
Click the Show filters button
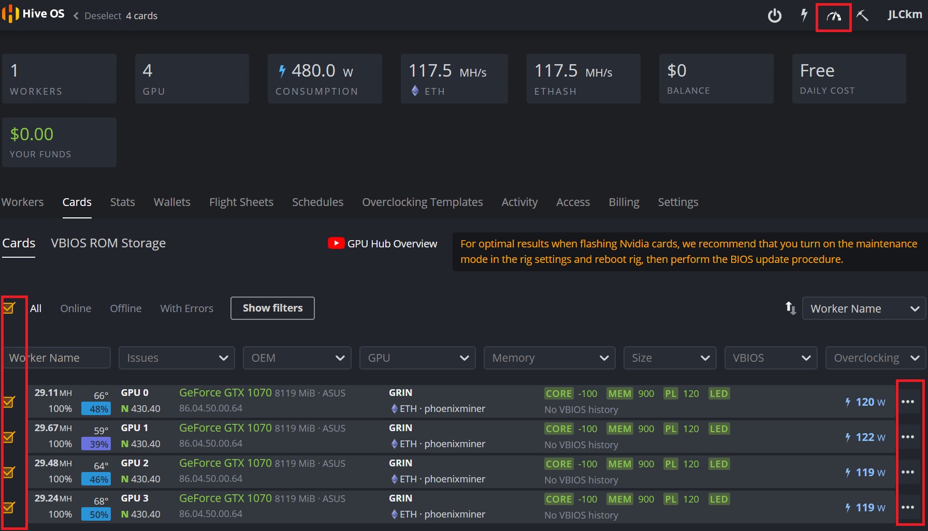[x=272, y=308]
